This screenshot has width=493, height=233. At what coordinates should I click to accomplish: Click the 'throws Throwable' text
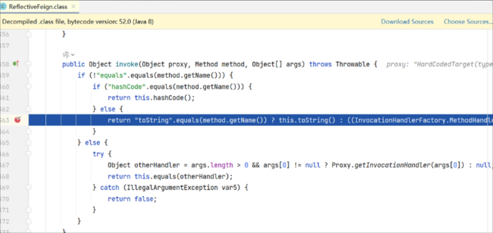[x=339, y=64]
